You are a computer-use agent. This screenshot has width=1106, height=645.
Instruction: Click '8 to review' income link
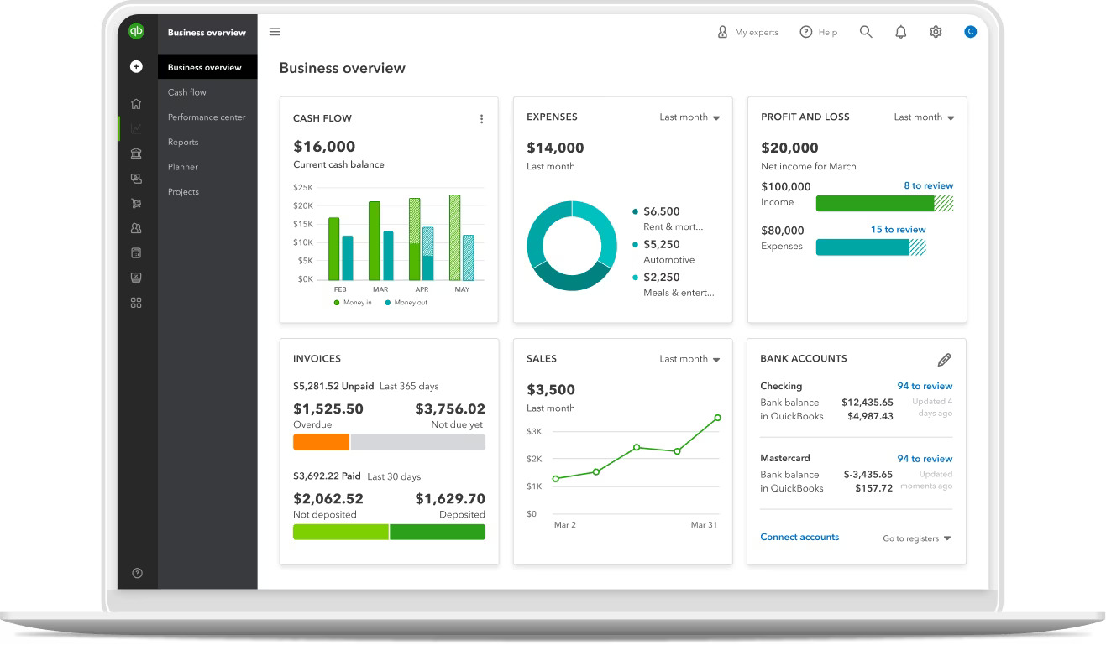[928, 185]
